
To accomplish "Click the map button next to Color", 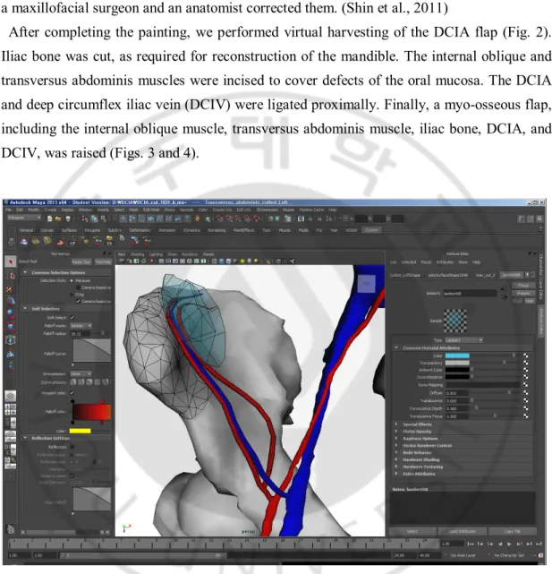I will (x=526, y=356).
